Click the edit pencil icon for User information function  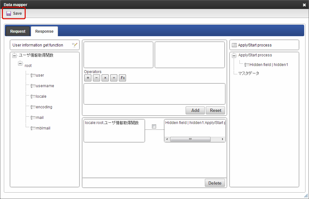(75, 45)
